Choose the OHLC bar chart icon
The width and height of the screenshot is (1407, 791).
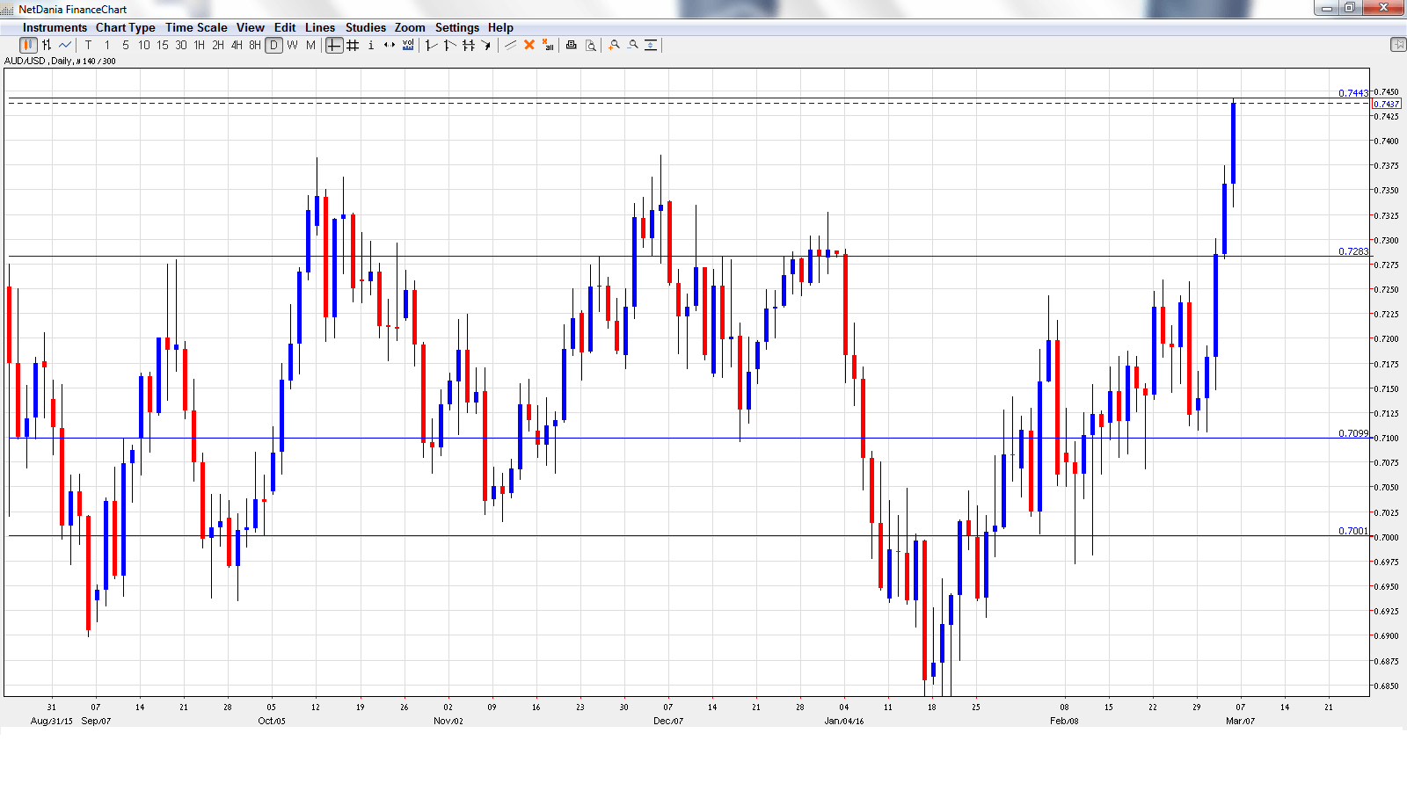(x=47, y=45)
